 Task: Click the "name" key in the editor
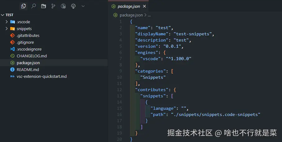143,28
